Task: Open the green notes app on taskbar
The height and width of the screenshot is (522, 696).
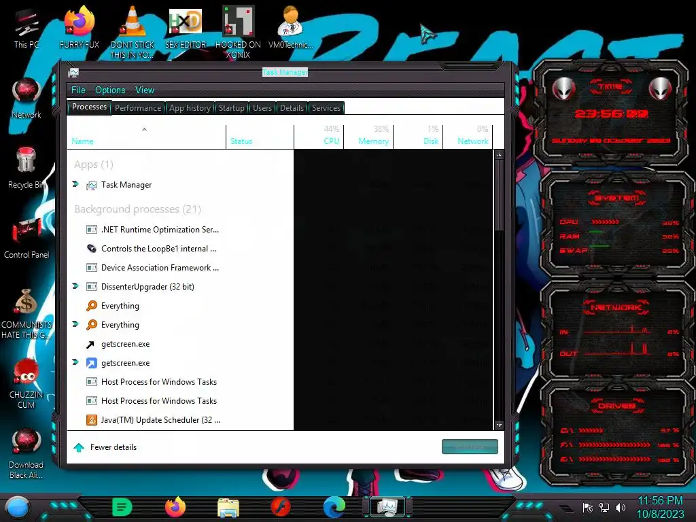Action: [122, 507]
